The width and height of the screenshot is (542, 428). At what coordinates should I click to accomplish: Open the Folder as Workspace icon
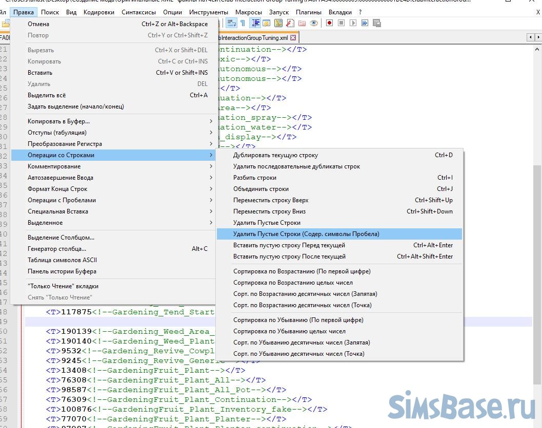click(x=302, y=23)
